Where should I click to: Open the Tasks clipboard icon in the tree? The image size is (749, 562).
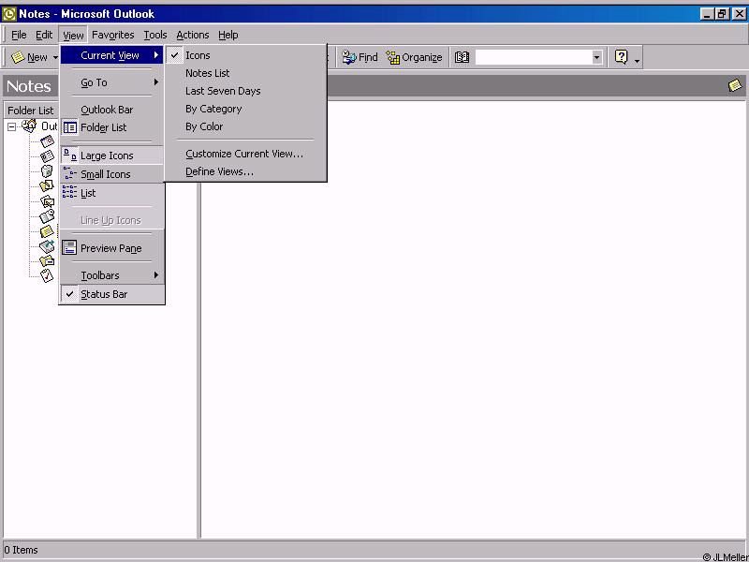point(47,275)
